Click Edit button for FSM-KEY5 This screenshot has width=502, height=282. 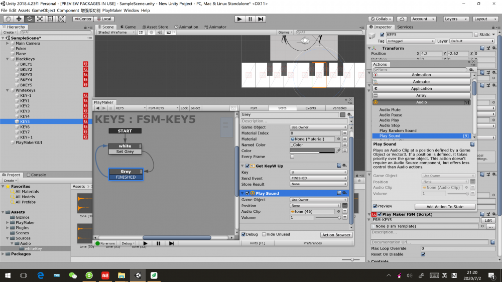[488, 220]
